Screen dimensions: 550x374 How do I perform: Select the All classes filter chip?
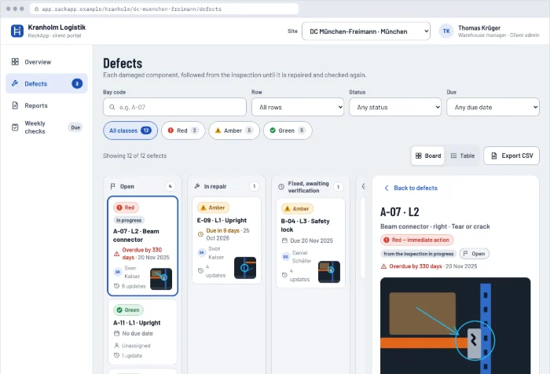[130, 130]
